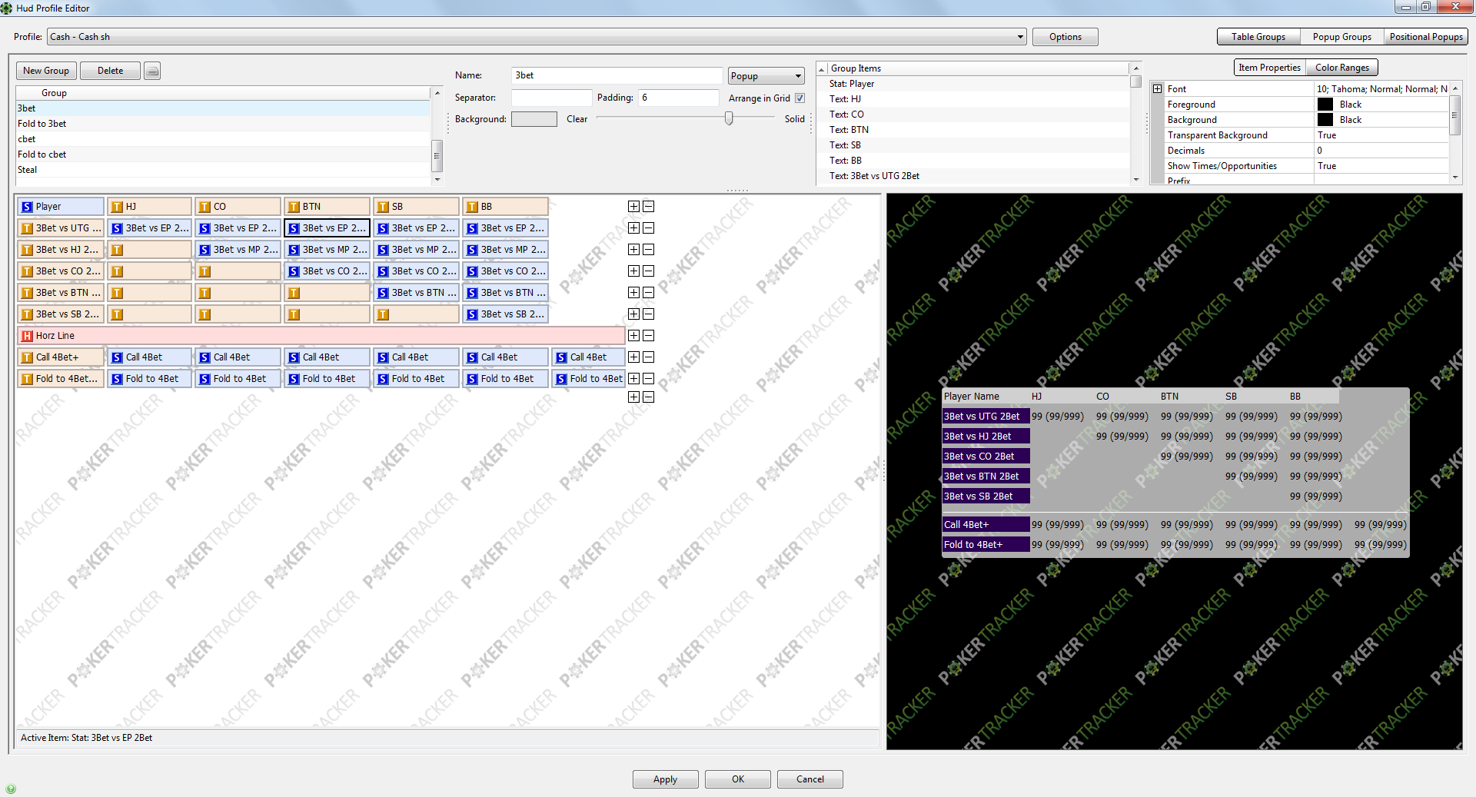Screen dimensions: 1476x797
Task: Select the cbet group in the list
Action: (223, 139)
